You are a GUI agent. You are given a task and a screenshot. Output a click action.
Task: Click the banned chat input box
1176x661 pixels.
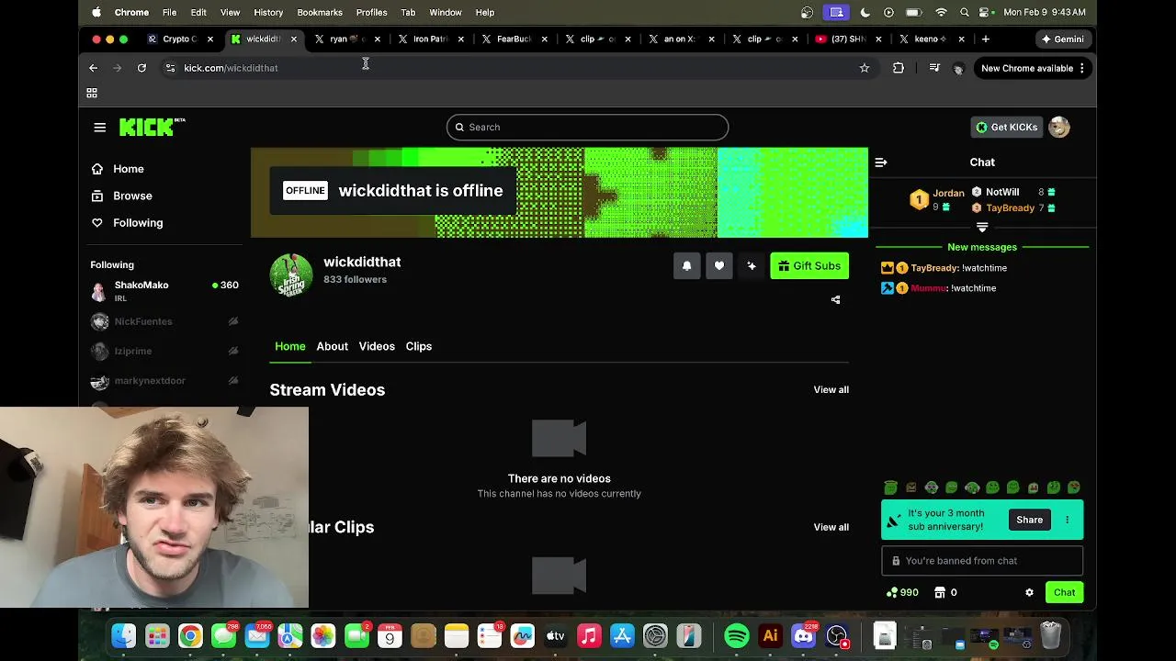[982, 561]
